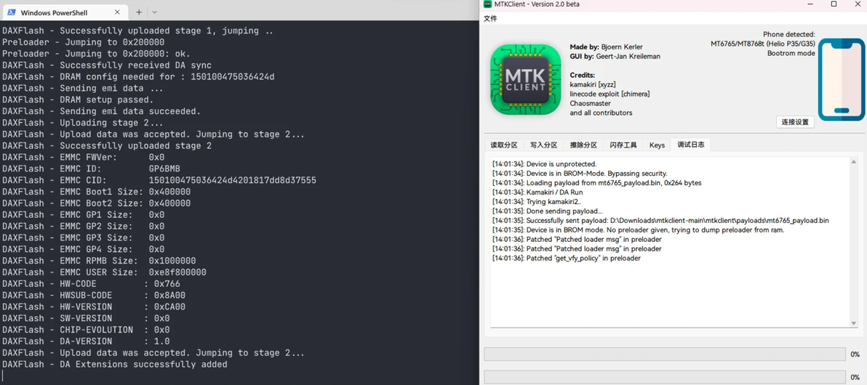Switch to the 擦除分区 tab
867x385 pixels.
pos(583,145)
